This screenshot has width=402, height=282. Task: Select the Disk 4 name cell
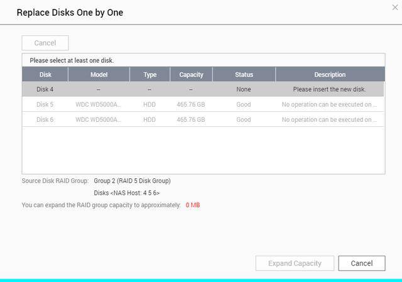45,89
